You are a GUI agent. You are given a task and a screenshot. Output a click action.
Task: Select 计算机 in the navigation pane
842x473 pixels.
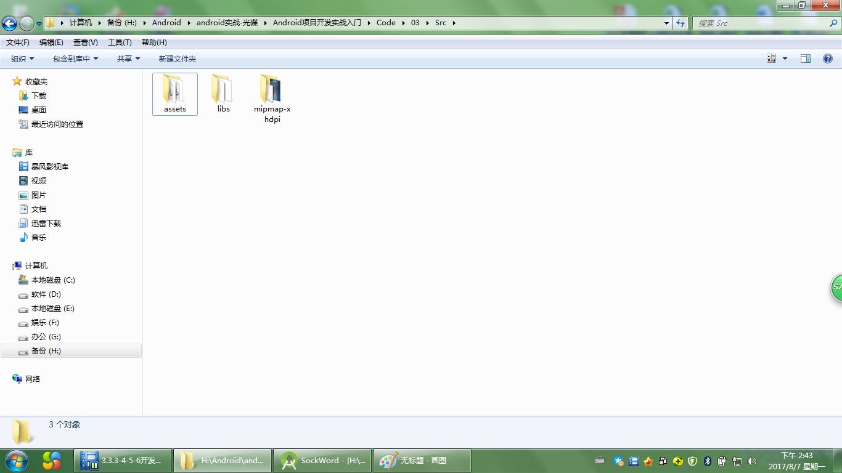point(36,266)
